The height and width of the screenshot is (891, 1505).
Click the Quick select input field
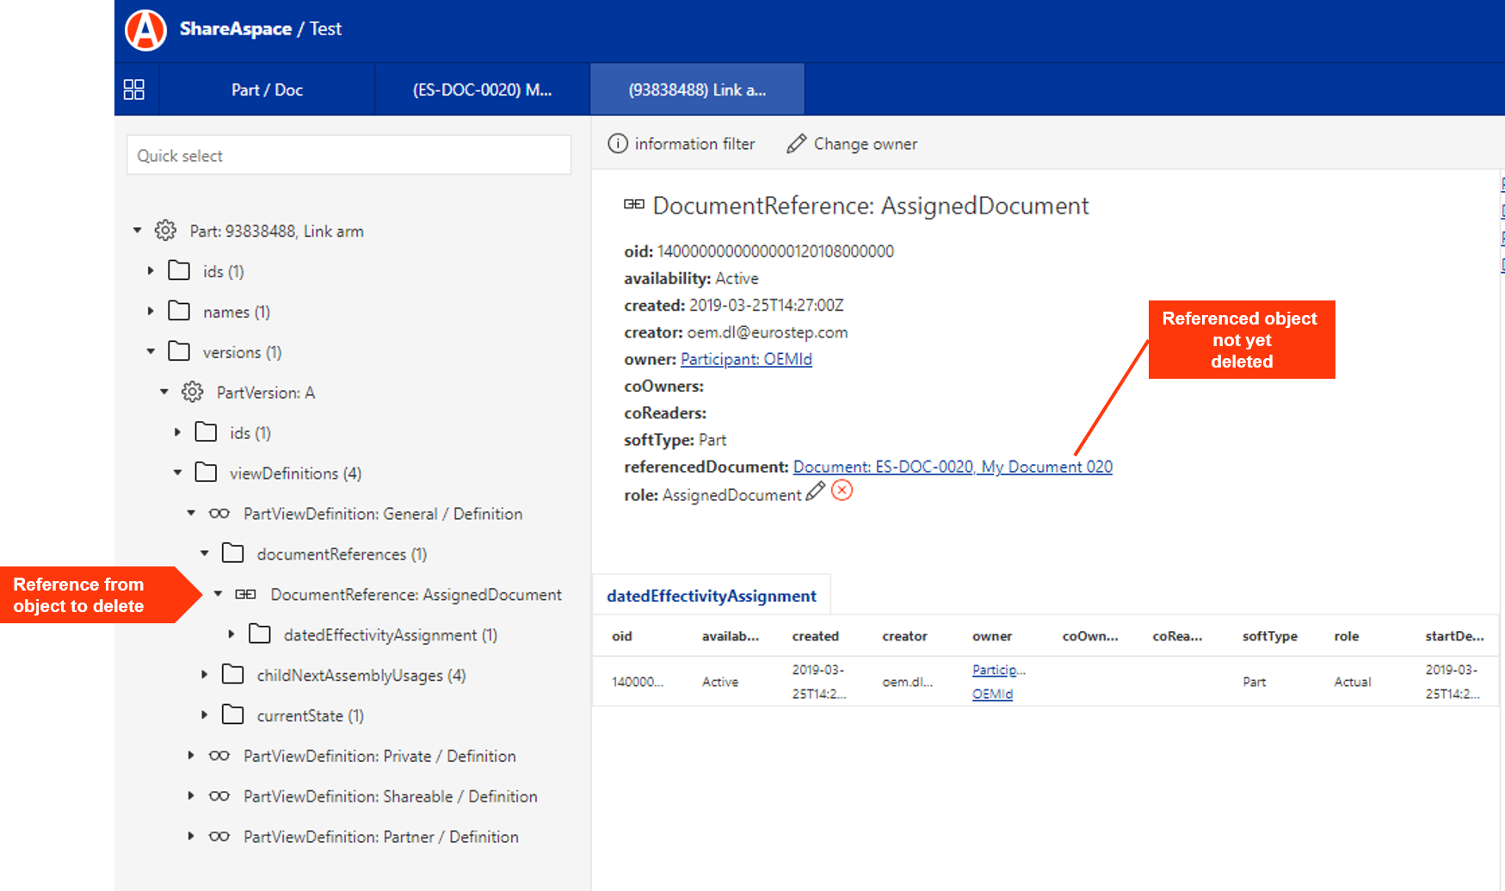click(x=348, y=156)
